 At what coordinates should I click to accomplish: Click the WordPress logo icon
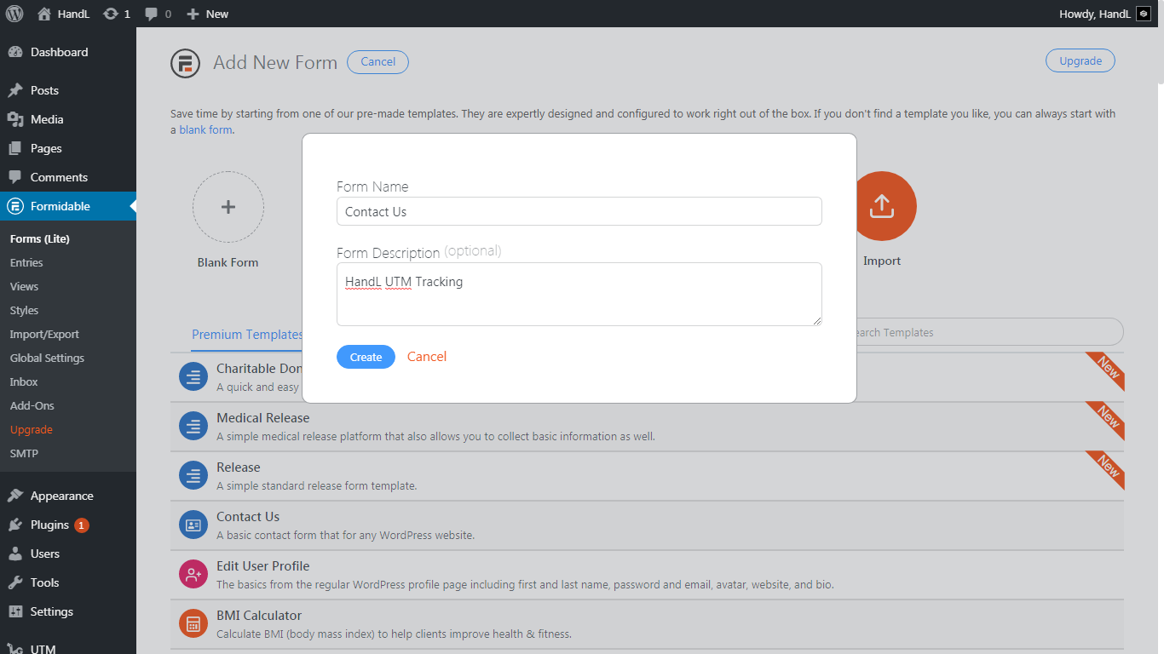click(x=14, y=14)
